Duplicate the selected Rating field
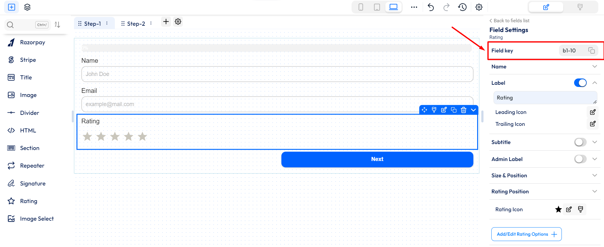 pyautogui.click(x=454, y=110)
